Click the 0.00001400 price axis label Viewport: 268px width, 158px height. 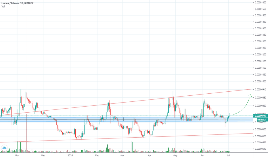pyautogui.click(x=260, y=28)
